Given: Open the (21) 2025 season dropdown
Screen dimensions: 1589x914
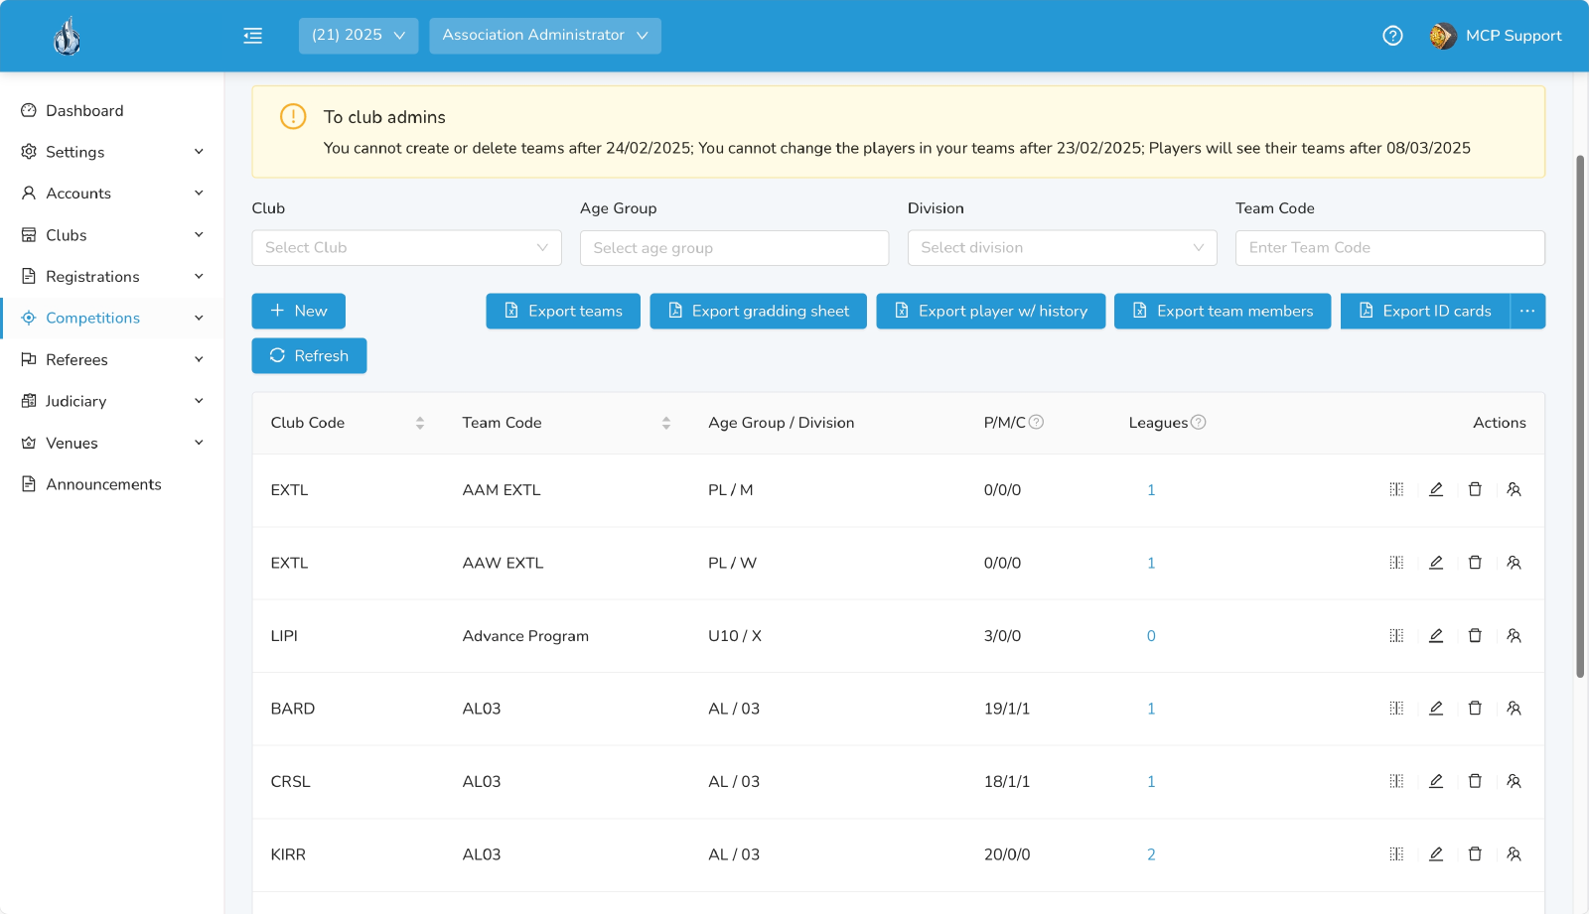Looking at the screenshot, I should tap(359, 36).
